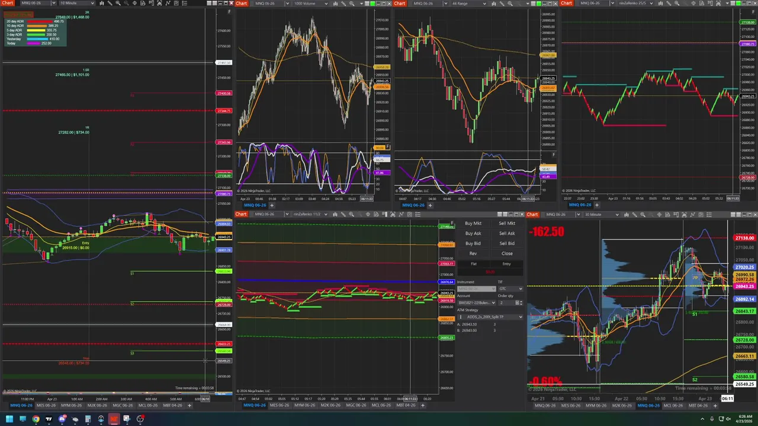
Task: Open drawing tools pencil in ninZaRenko 11/2 chart
Action: (x=343, y=214)
